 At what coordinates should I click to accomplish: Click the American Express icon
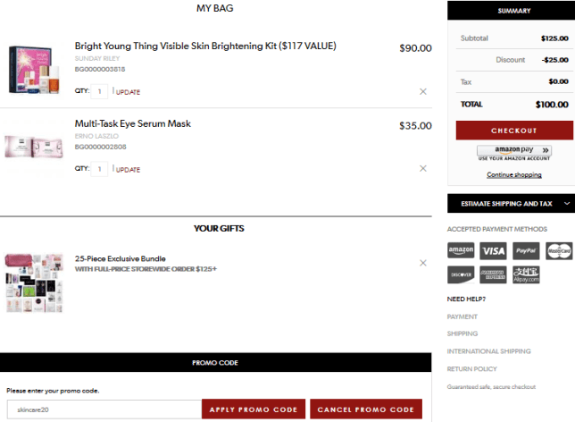coord(493,274)
